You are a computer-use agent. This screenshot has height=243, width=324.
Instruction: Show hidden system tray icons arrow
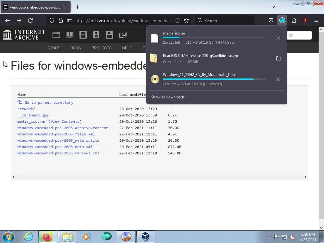pyautogui.click(x=269, y=237)
